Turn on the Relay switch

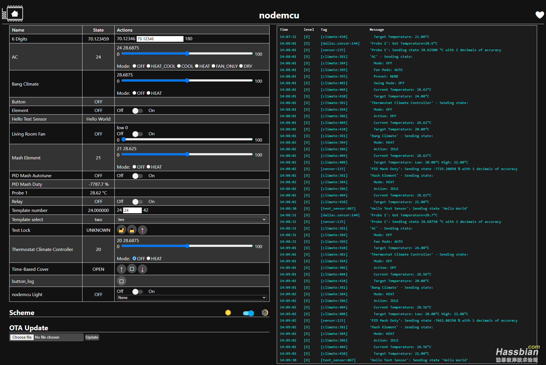(x=137, y=202)
